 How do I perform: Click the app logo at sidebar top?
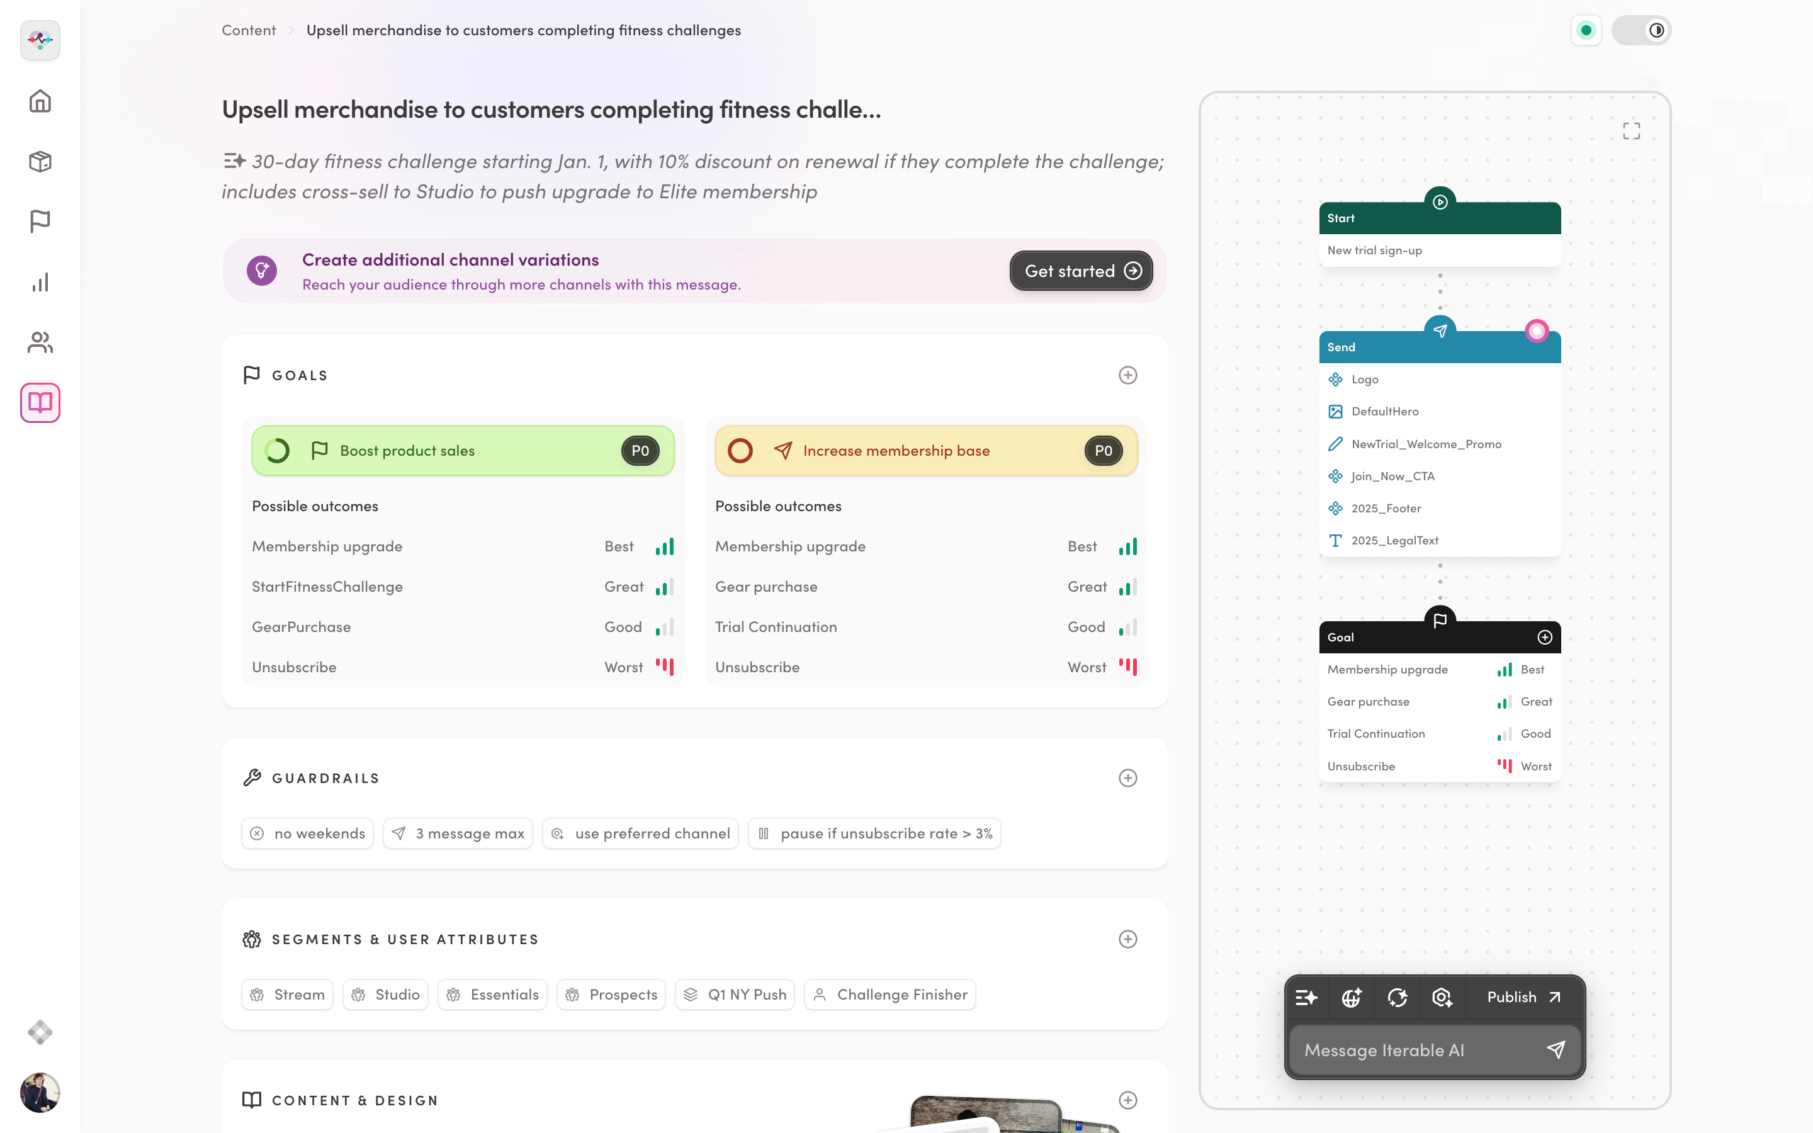(x=40, y=40)
